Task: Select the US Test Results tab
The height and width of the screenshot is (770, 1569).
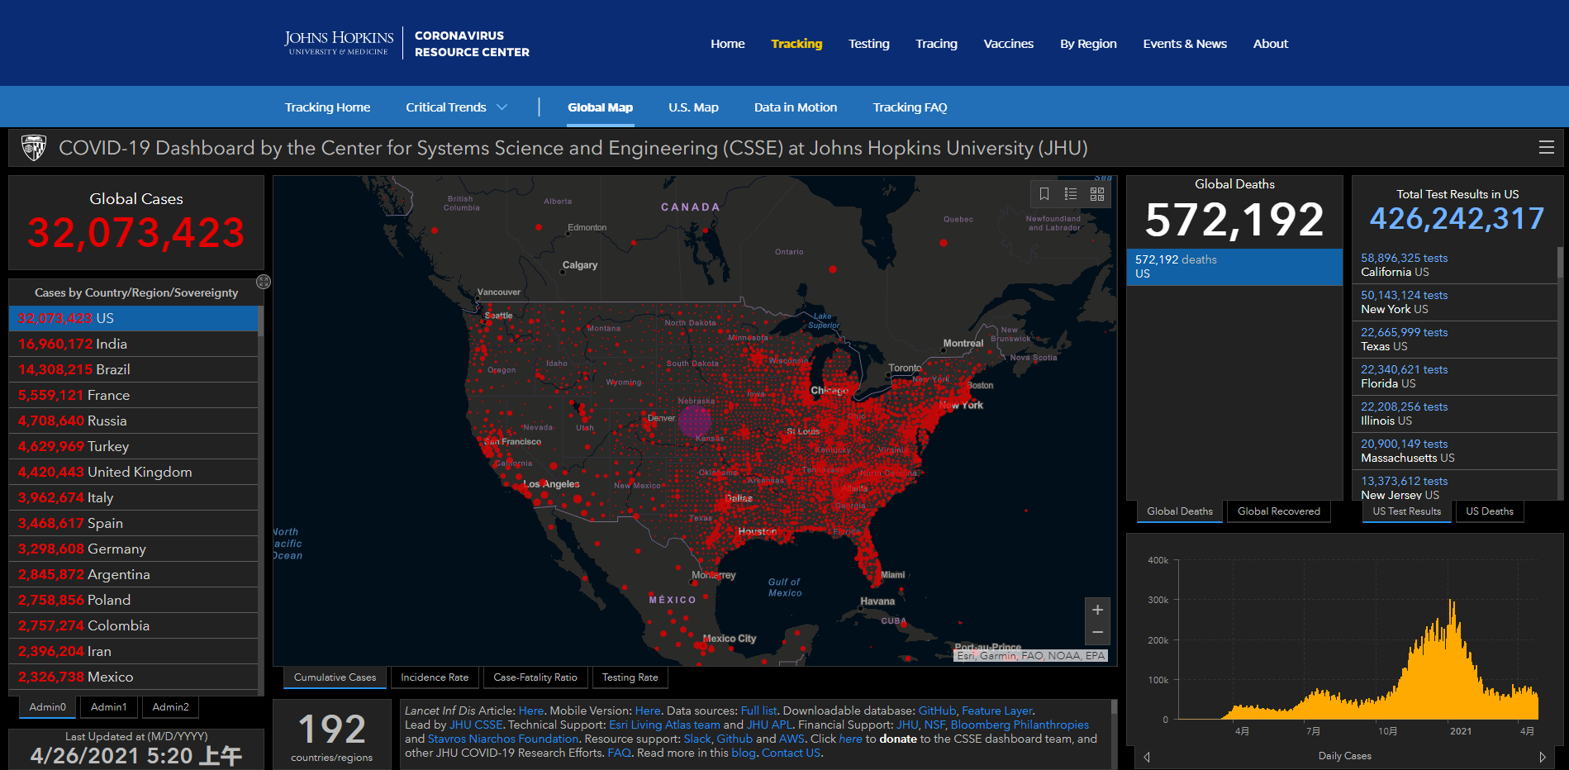Action: coord(1407,511)
